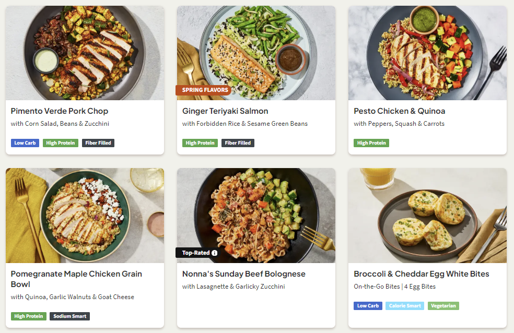This screenshot has width=514, height=333.
Task: Open the Pesto Chicken & Quinoa photo
Action: click(427, 53)
